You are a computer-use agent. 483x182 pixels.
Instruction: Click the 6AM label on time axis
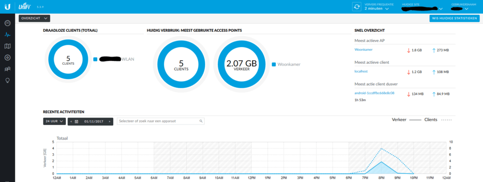click(154, 178)
